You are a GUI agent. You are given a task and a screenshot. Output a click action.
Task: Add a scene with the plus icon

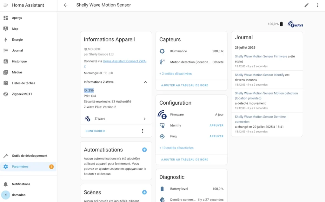[x=144, y=192]
